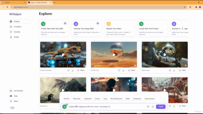
Task: Play the dragon and photographer video
Action: point(63,90)
